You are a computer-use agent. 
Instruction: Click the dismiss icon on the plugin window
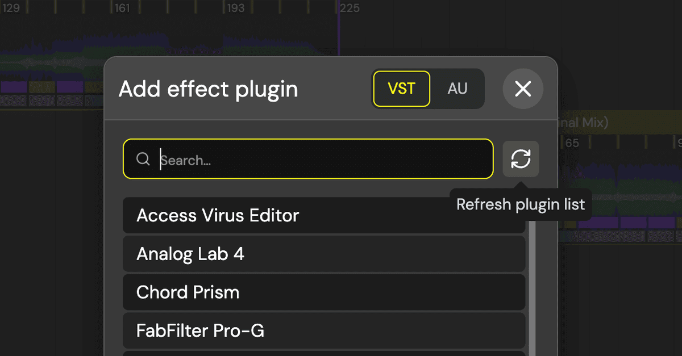click(522, 89)
